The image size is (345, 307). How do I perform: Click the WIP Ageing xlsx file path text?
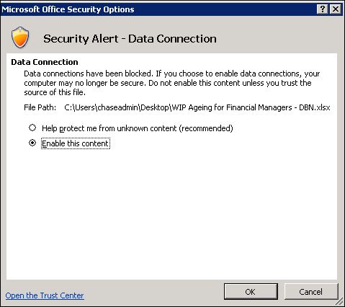click(197, 107)
